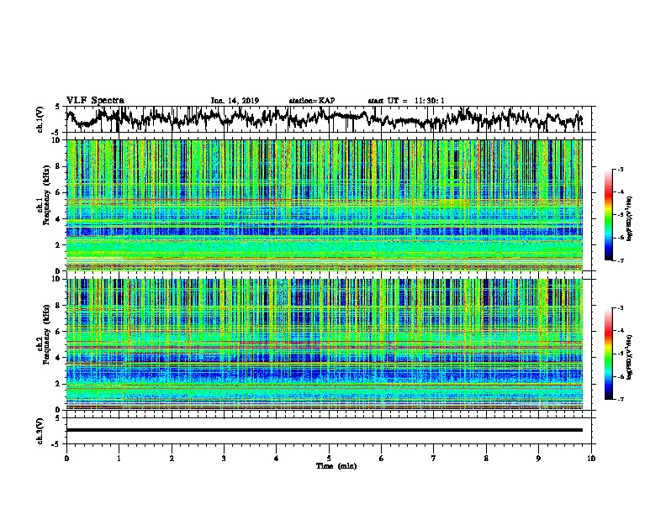
Task: Click the "5" tick on the time axis
Action: click(329, 459)
